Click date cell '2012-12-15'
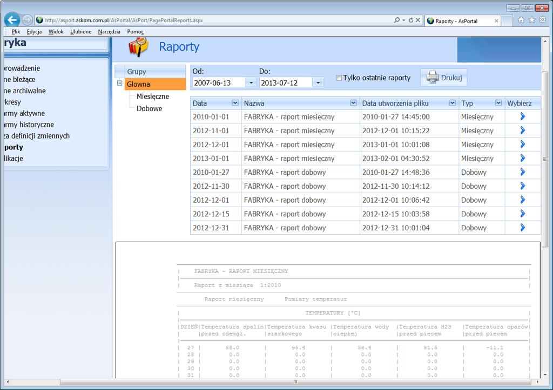553x390 pixels. (211, 214)
